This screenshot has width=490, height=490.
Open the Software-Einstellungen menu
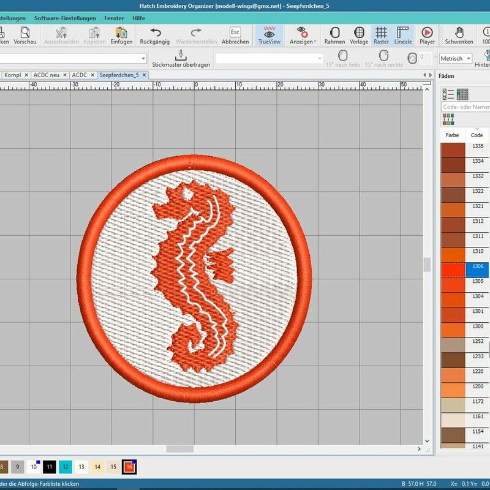click(x=65, y=18)
